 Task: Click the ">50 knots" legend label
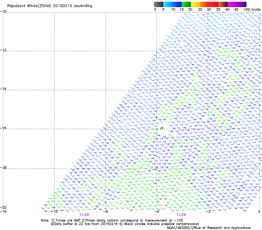coord(252,10)
